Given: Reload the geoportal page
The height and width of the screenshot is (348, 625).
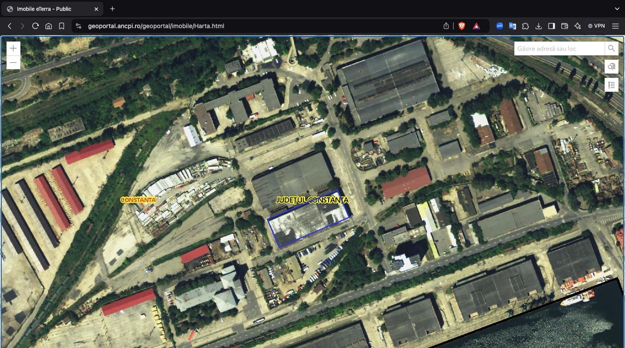Looking at the screenshot, I should [35, 25].
